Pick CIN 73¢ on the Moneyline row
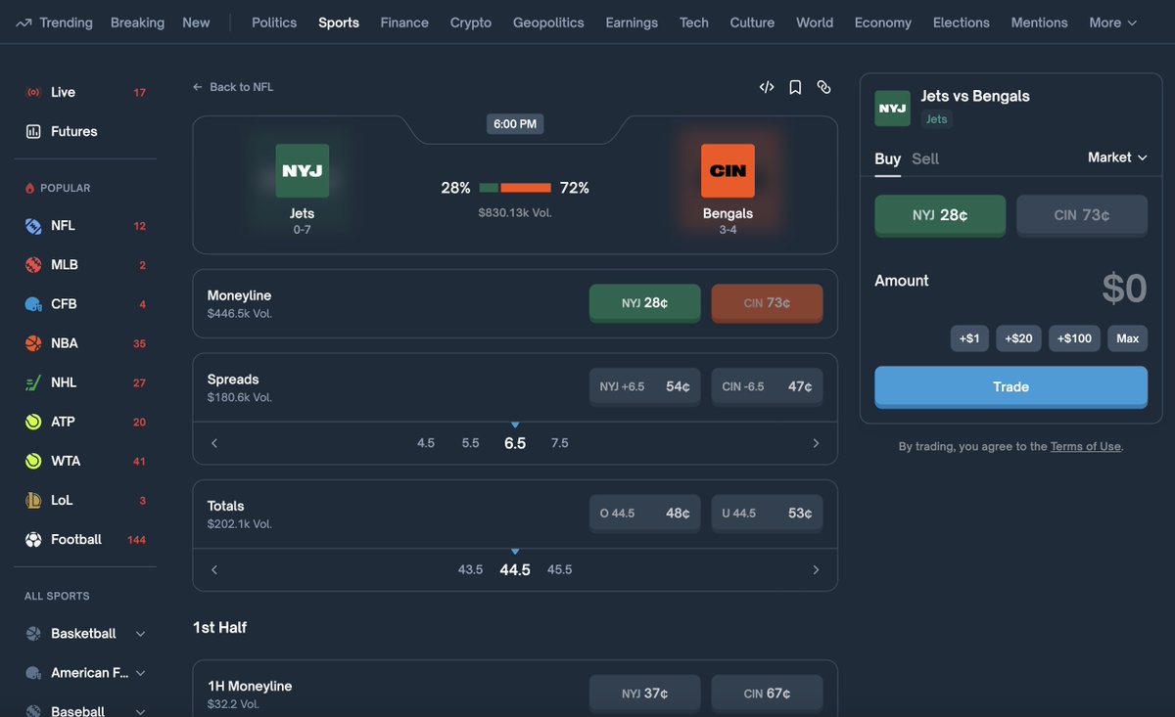The image size is (1175, 717). pyautogui.click(x=767, y=303)
